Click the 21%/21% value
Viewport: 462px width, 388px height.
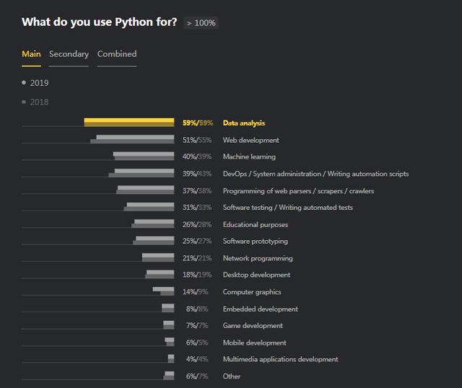pyautogui.click(x=197, y=258)
